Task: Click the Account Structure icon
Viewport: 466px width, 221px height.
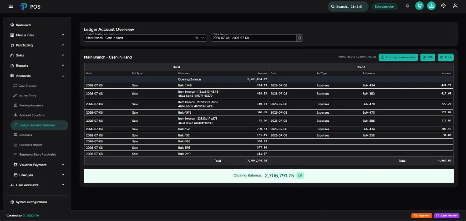Action: pos(16,115)
